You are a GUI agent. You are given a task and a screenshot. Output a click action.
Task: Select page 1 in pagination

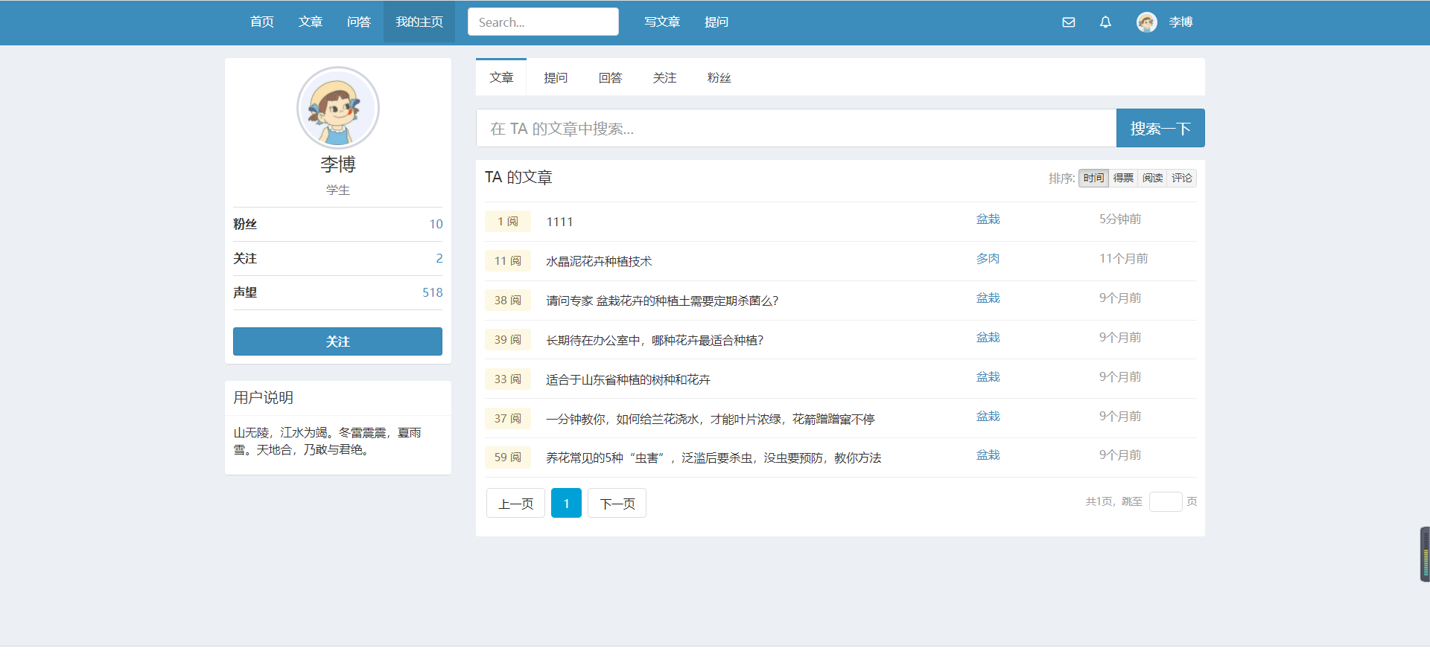(x=566, y=503)
